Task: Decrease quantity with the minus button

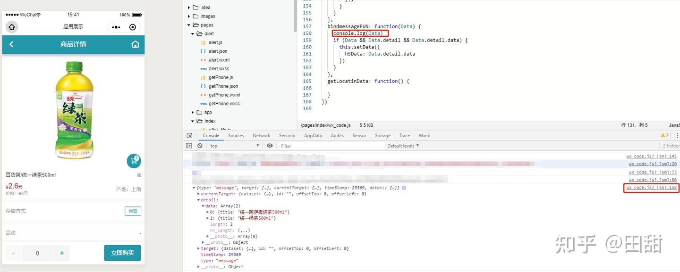Action: click(x=13, y=253)
